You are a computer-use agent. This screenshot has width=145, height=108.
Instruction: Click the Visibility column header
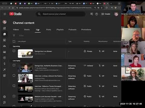tap(86, 41)
